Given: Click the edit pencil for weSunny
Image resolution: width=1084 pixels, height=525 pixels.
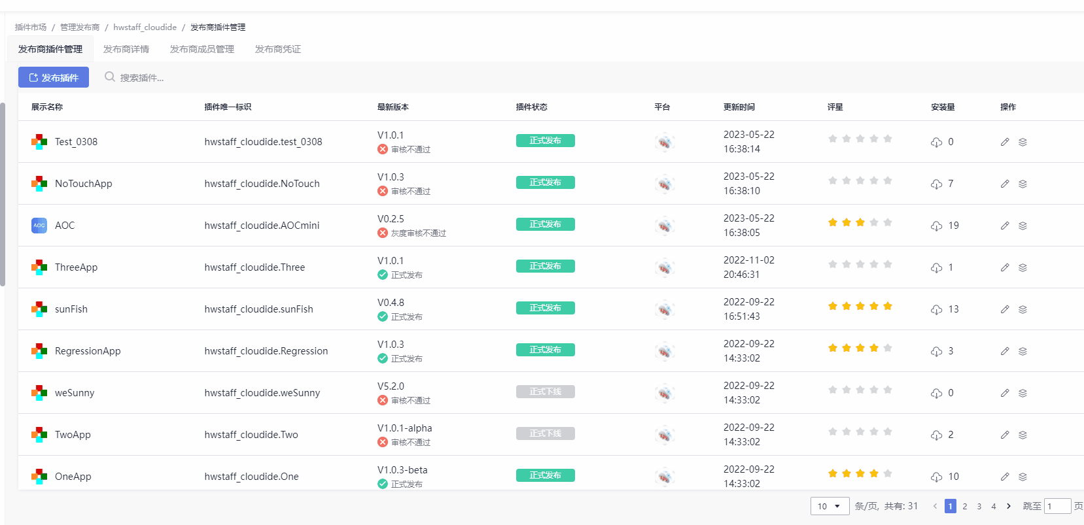Looking at the screenshot, I should [x=1005, y=393].
